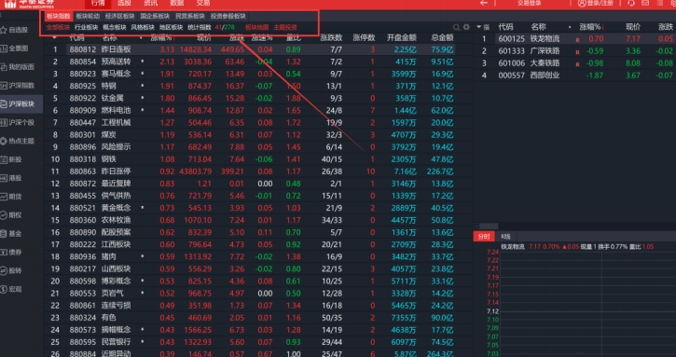676x357 pixels.
Task: Switch the chart to 分时 tab
Action: (484, 236)
